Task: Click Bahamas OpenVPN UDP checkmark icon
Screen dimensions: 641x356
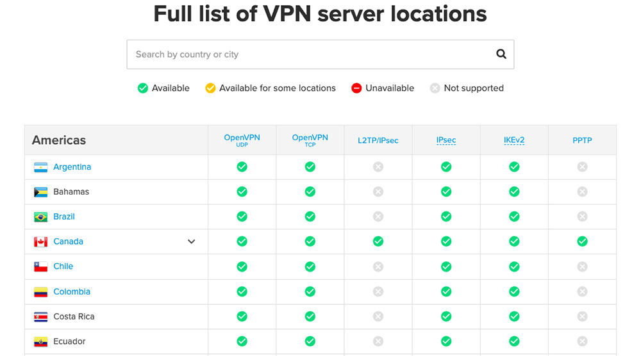Action: 242,191
